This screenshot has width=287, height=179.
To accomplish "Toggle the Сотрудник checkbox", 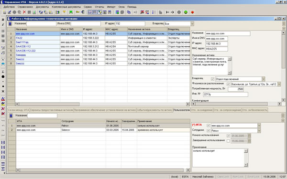I will pyautogui.click(x=208, y=131).
